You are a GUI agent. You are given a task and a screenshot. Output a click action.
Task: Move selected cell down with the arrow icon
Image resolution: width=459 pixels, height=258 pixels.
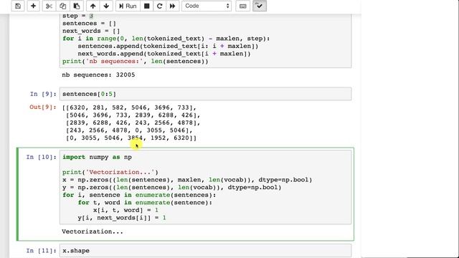click(x=106, y=6)
